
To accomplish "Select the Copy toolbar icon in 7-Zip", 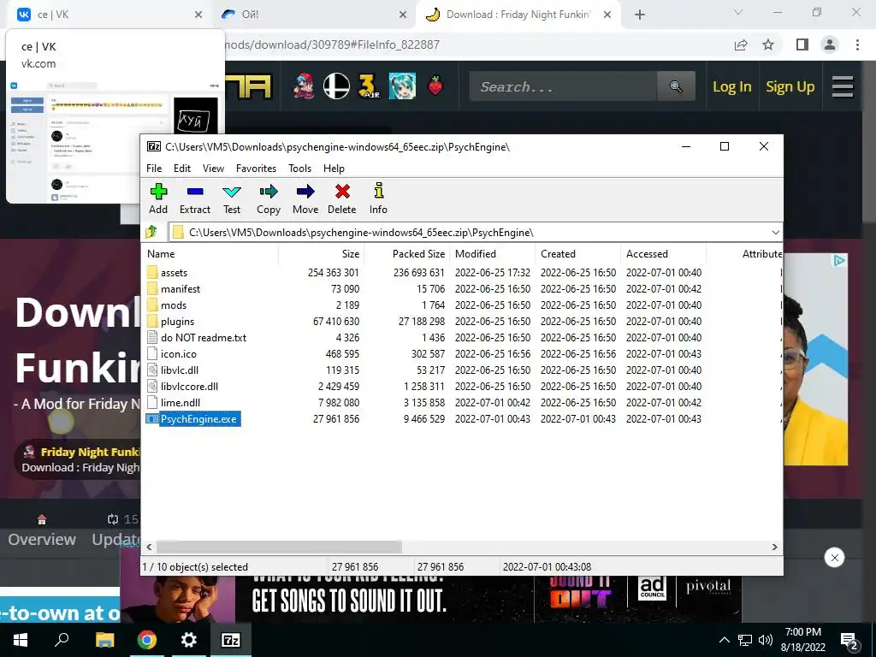I will click(268, 198).
